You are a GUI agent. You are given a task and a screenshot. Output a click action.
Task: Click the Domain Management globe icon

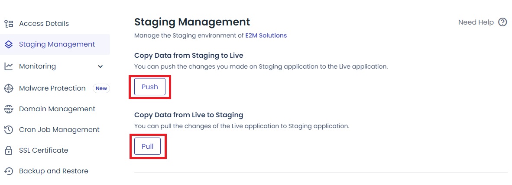pyautogui.click(x=8, y=109)
